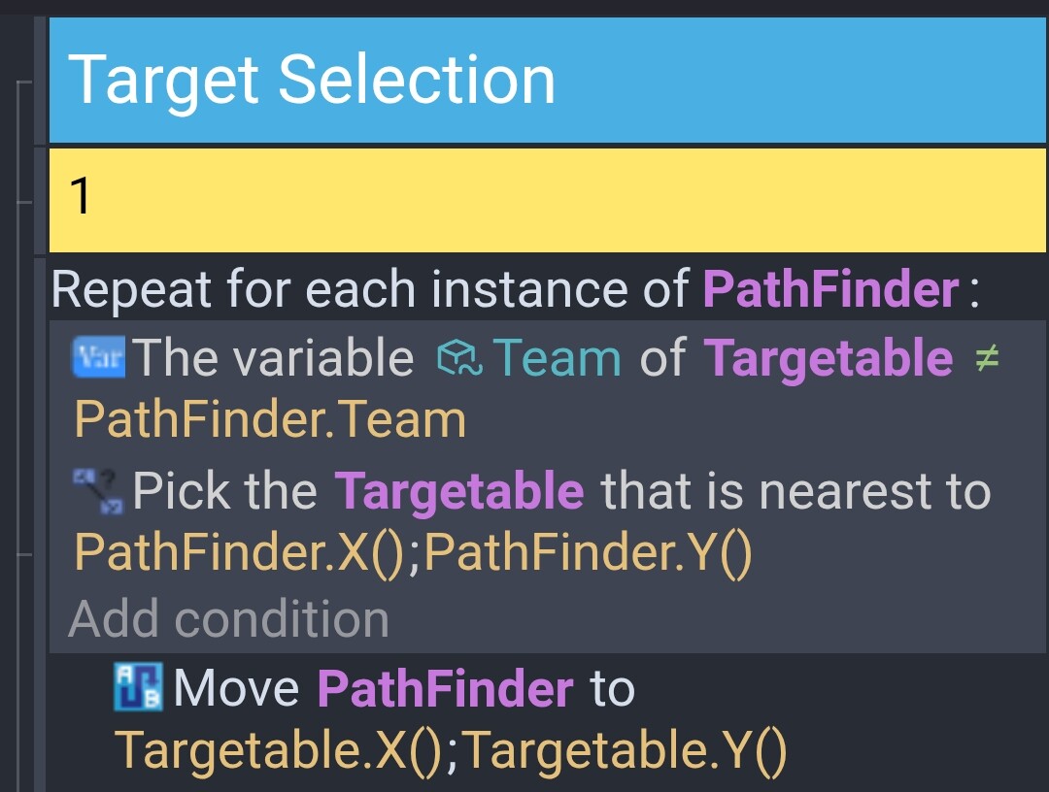
Task: Select the Pick the nearest condition text
Action: (x=561, y=491)
